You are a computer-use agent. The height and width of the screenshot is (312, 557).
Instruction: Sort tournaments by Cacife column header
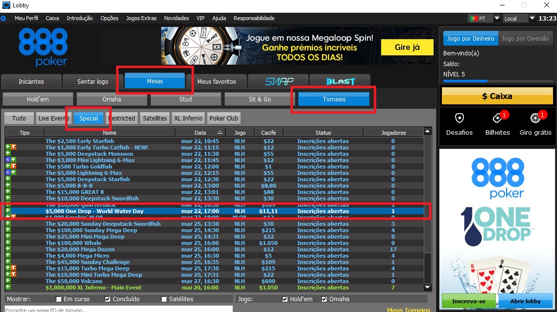coord(268,133)
